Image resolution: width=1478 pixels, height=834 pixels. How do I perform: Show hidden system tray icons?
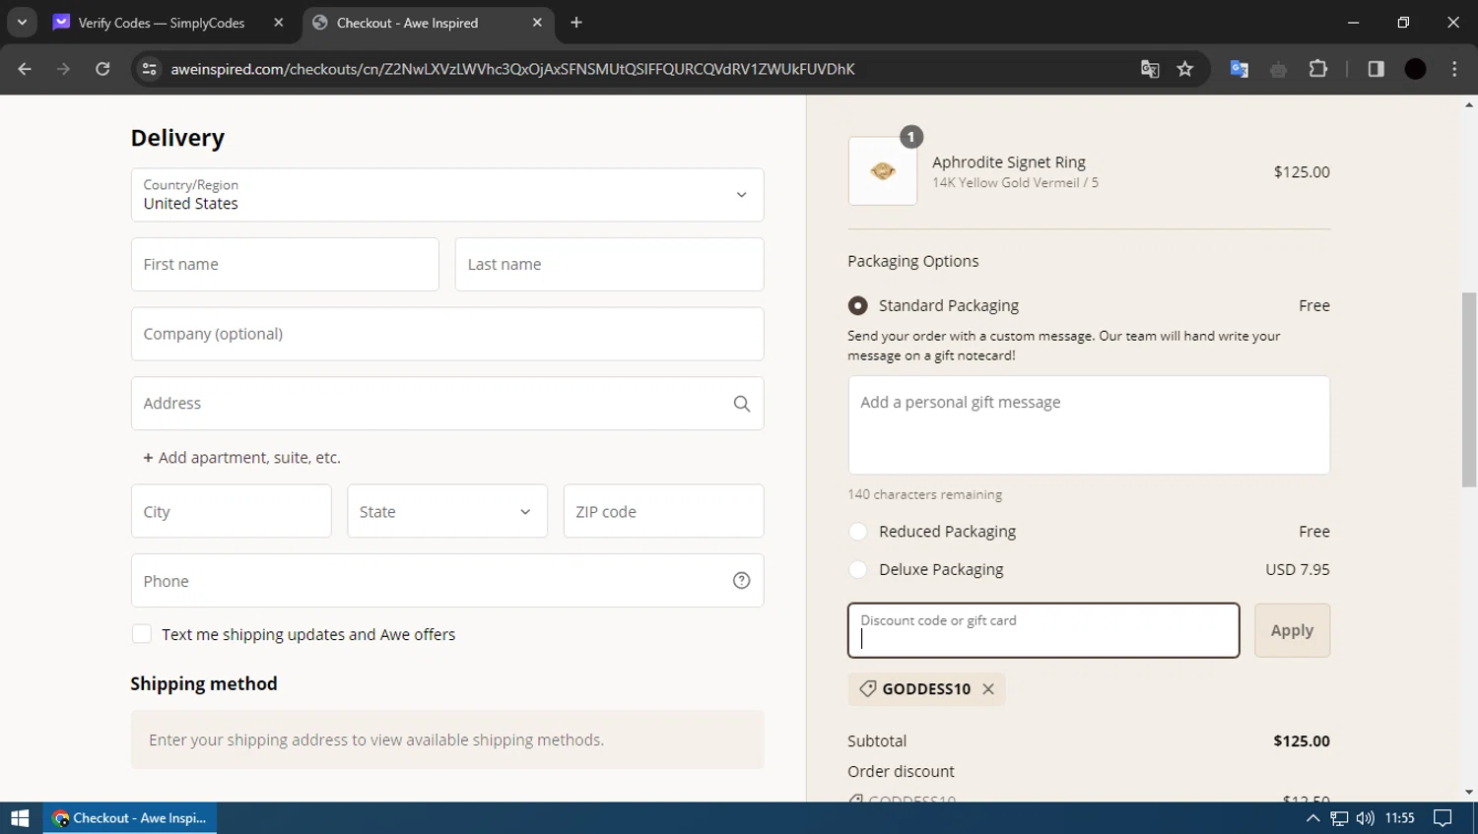coord(1312,818)
